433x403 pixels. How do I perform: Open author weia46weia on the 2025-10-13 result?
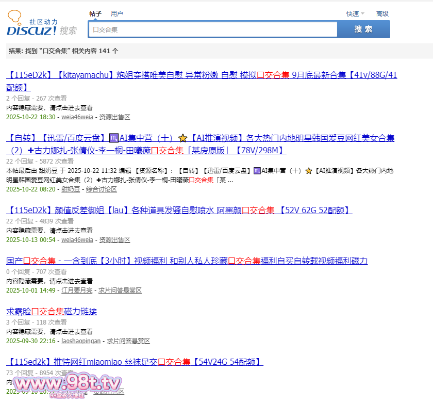point(77,240)
